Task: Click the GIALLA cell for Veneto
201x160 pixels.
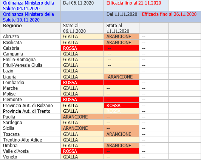Action: (x=82, y=157)
